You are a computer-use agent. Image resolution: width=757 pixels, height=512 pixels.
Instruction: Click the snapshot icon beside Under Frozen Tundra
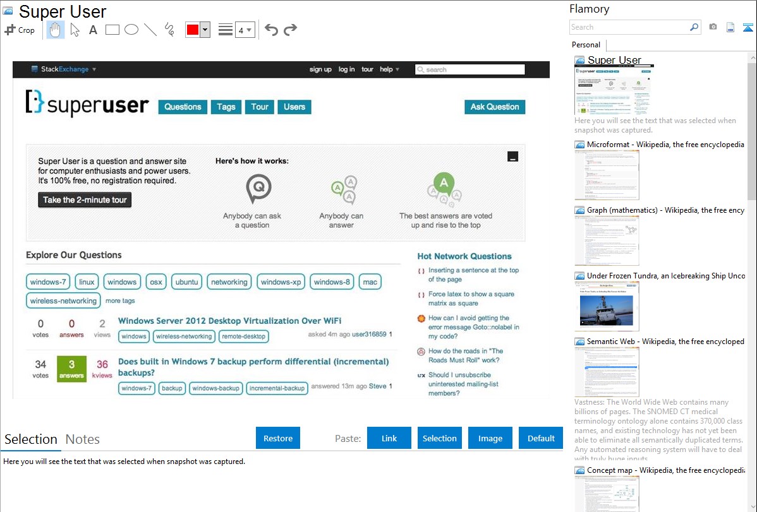click(579, 276)
